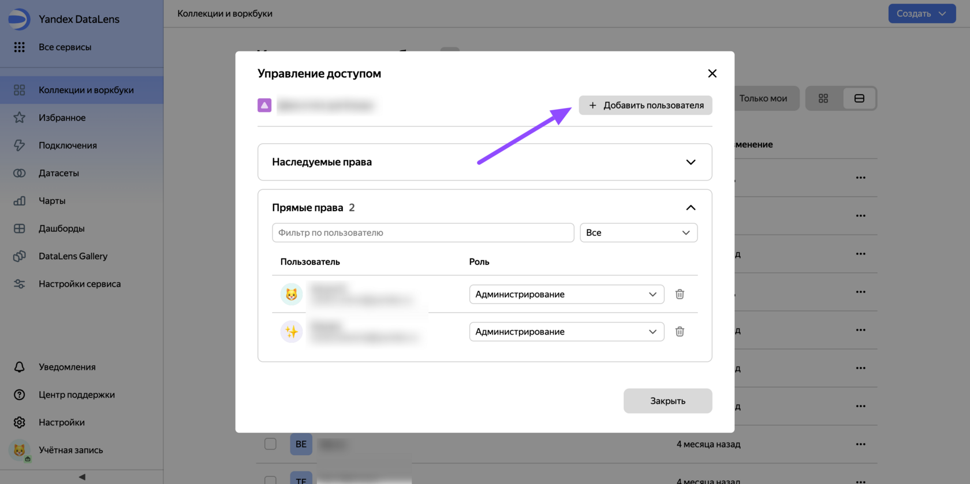Screen dimensions: 970x484
Task: Open role dropdown for sparkle-avatar user
Action: (566, 332)
